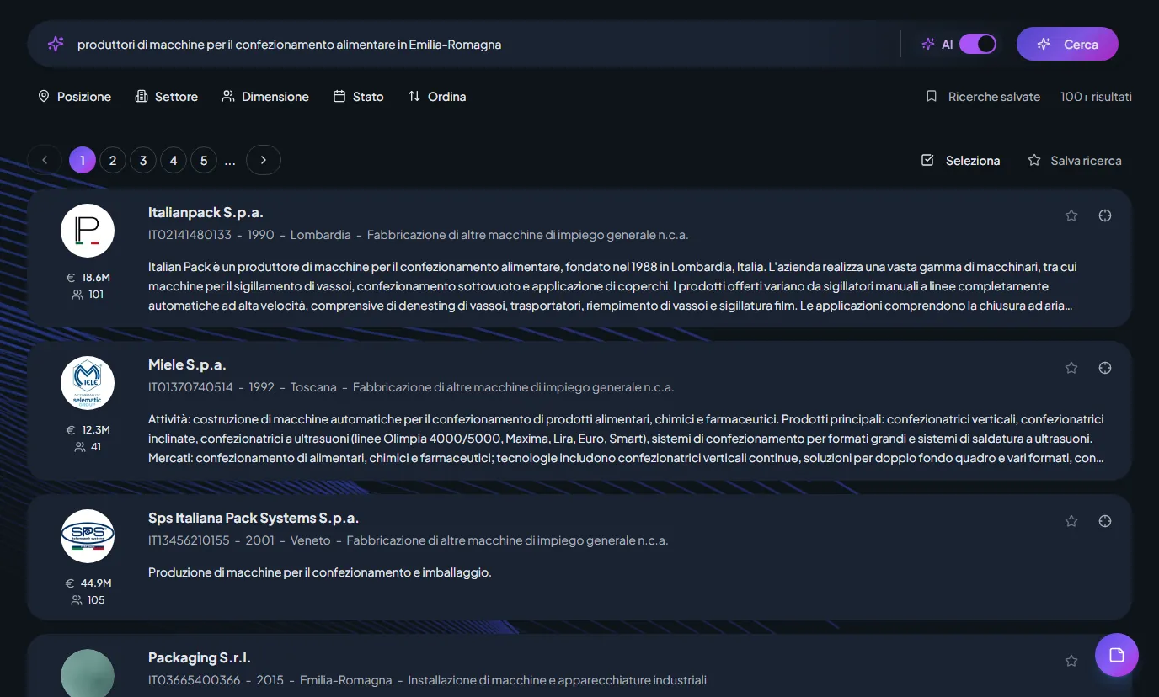This screenshot has height=697, width=1159.
Task: Star the Italianpack S.p.a. result
Action: [x=1071, y=215]
